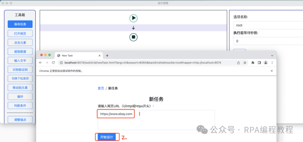Select 打开网页 in toolbox
This screenshot has width=303, height=142.
[x=20, y=34]
